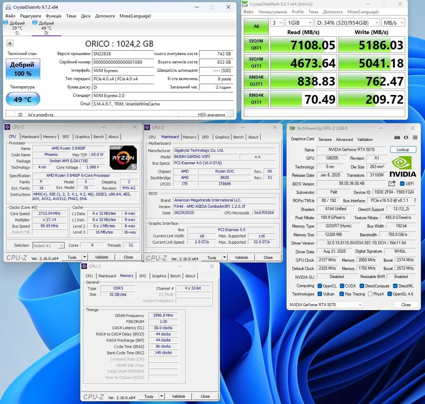Viewport: 425px width, 404px height.
Task: Click the previous disk arrow in CrystalDiskInfo
Action: (10, 43)
